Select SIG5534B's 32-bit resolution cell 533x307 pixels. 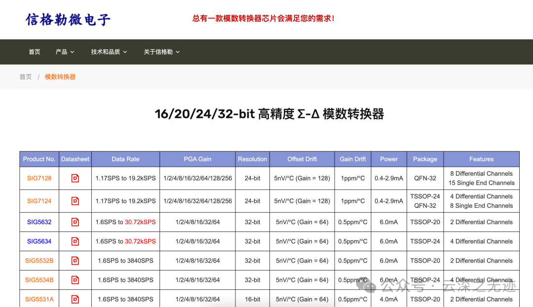pos(253,280)
